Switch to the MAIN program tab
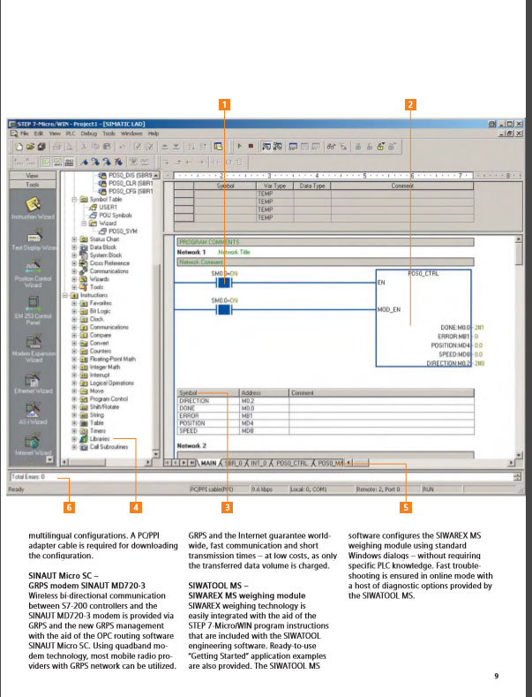This screenshot has width=532, height=697. click(x=208, y=463)
